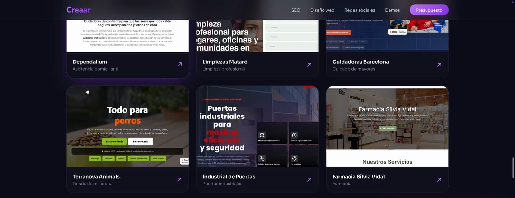This screenshot has width=515, height=198.
Task: Open the Cuidadoras Barcelona card arrow icon
Action: (439, 65)
